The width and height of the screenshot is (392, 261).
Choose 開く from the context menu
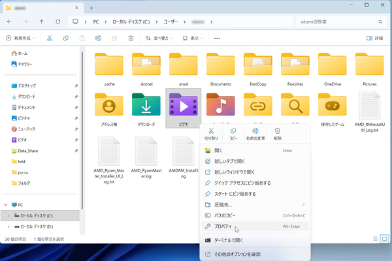255,151
